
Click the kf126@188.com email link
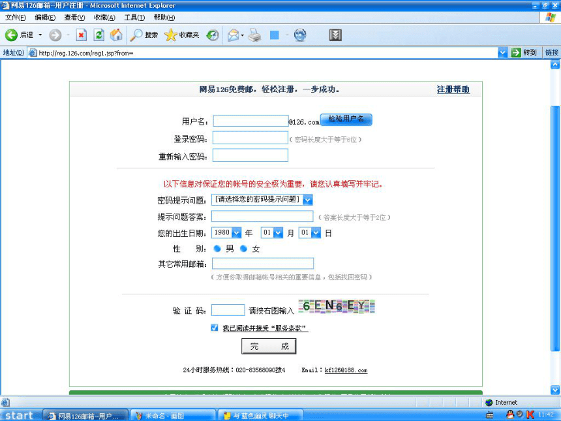coord(346,370)
